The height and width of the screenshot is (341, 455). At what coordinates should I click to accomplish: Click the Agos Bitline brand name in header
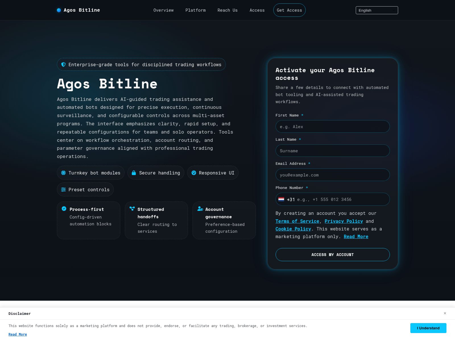click(82, 10)
